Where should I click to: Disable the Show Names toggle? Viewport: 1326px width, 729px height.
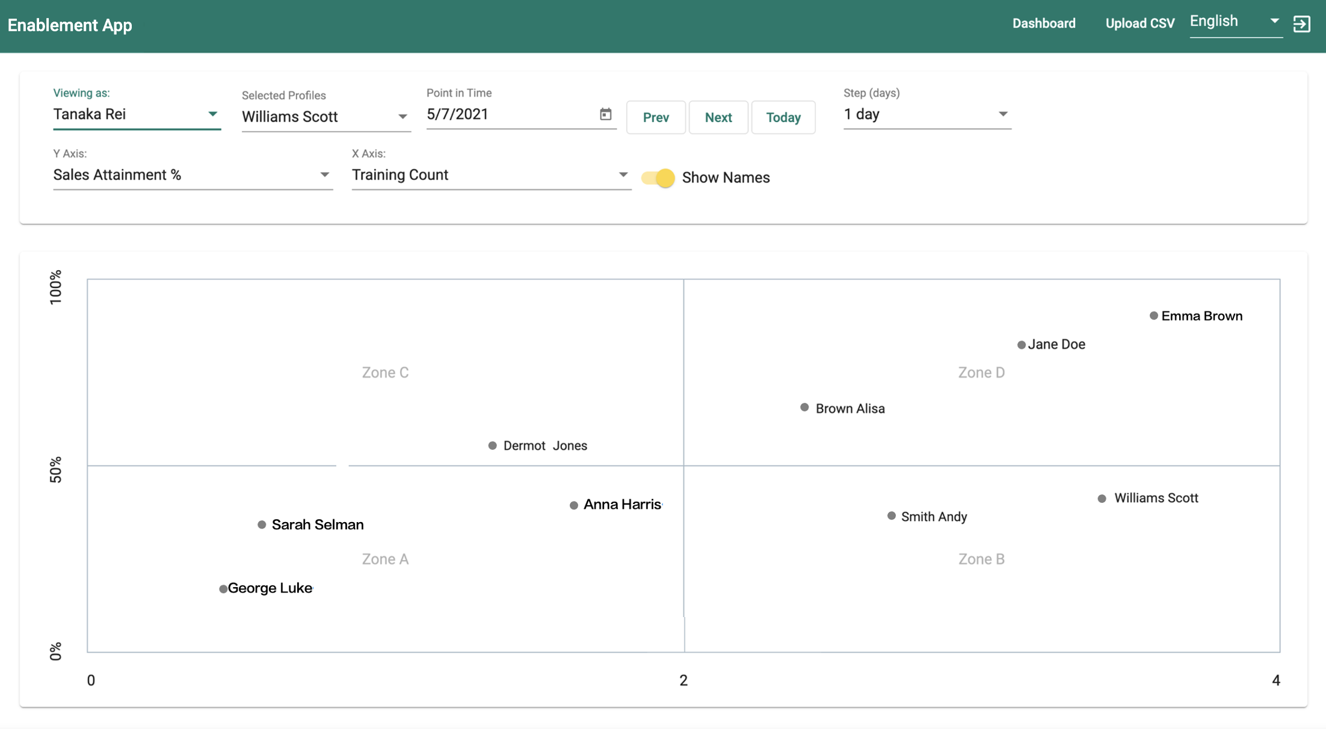pyautogui.click(x=658, y=177)
